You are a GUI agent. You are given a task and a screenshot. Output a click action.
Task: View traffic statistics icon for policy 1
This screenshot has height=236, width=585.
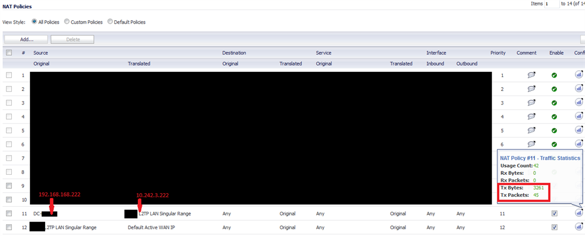(x=579, y=74)
